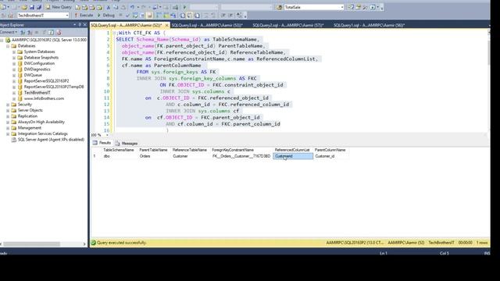500x281 pixels.
Task: Open the editor zoom 100 % dropdown
Action: tap(107, 135)
